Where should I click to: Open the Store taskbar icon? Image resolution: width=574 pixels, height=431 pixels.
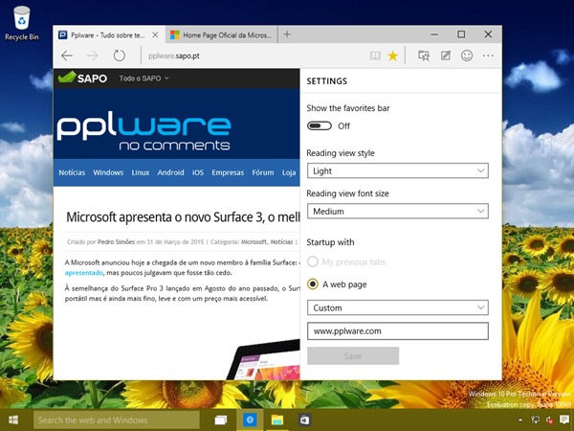[x=304, y=420]
